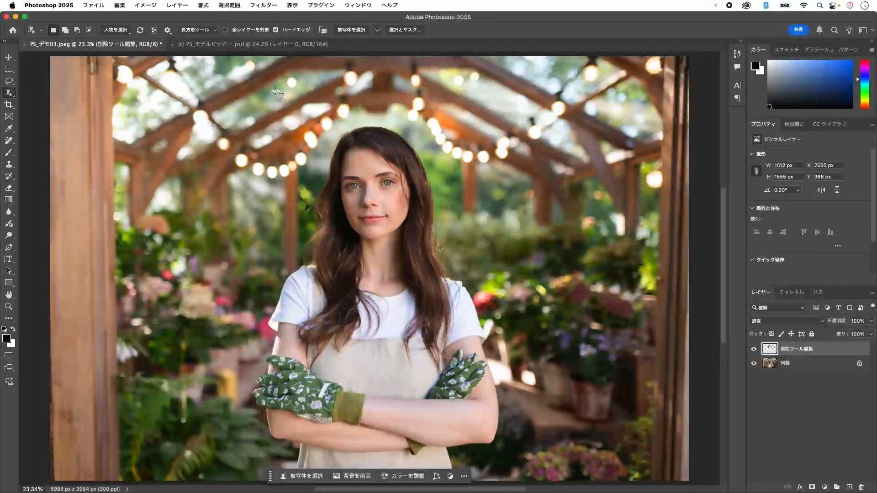Collapse the クイック操作 section
The image size is (877, 493).
pyautogui.click(x=752, y=260)
